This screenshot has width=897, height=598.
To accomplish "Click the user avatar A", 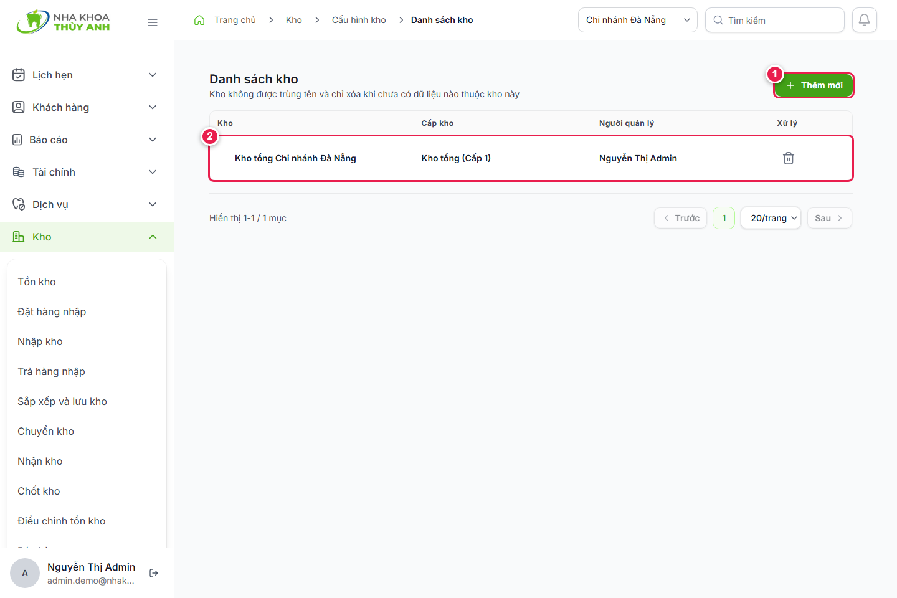I will tap(25, 573).
